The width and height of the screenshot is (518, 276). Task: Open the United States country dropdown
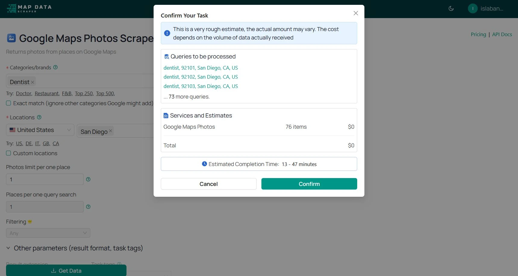tap(40, 130)
